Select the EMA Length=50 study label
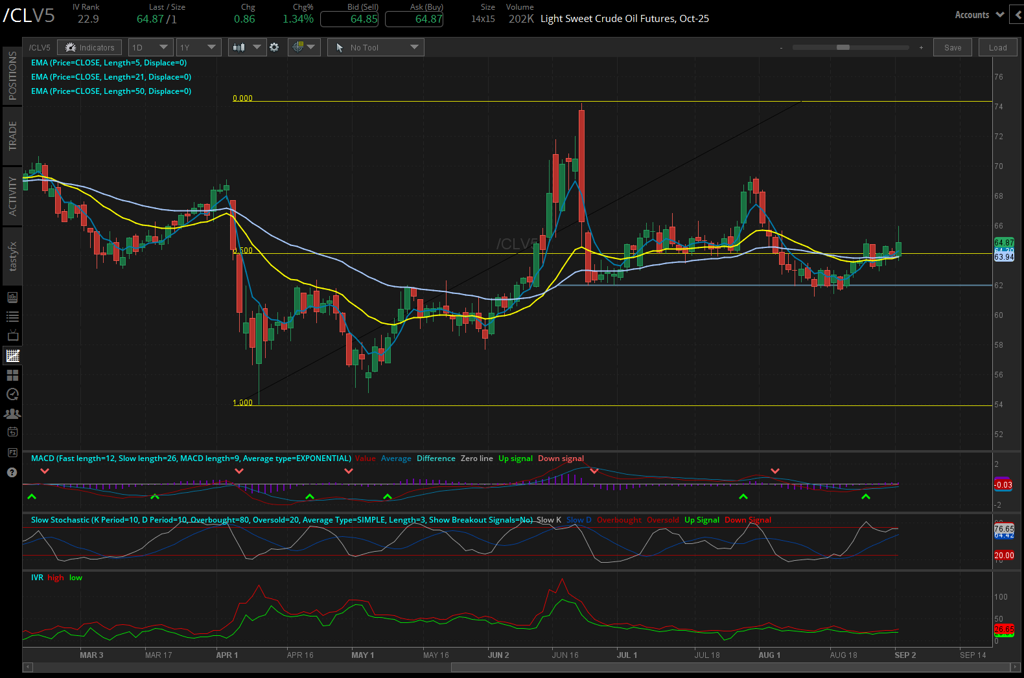The width and height of the screenshot is (1024, 678). pos(111,91)
